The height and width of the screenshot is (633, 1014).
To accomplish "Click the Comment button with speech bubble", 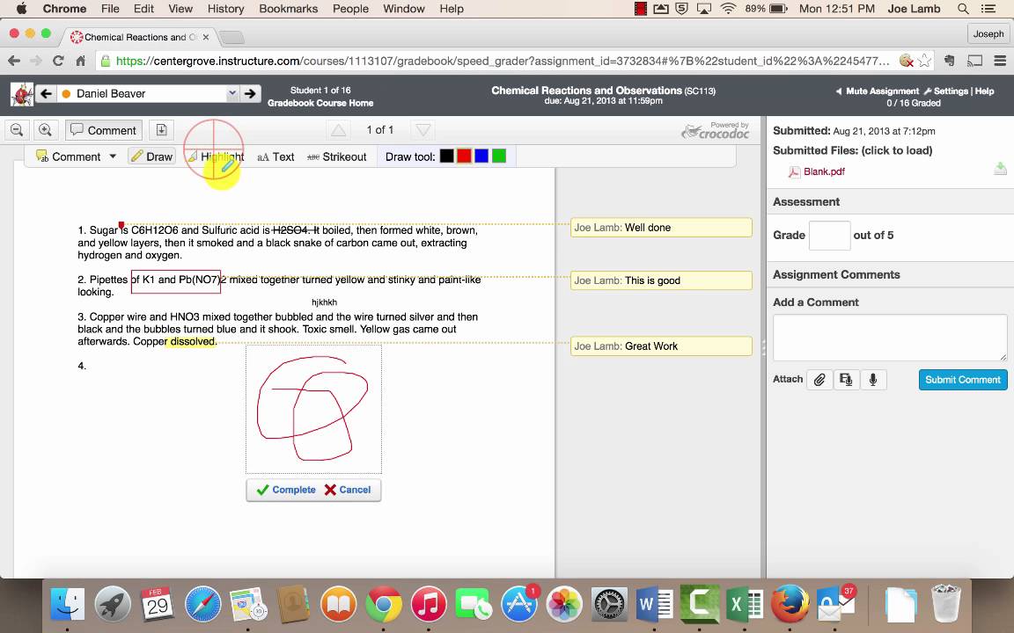I will click(104, 130).
